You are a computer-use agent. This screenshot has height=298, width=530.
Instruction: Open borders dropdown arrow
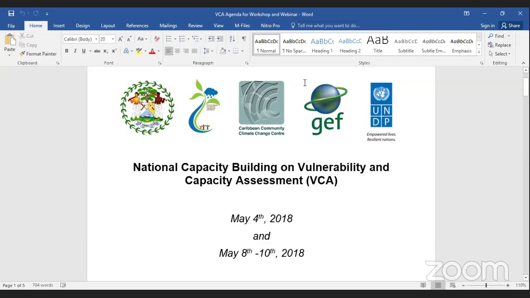coord(242,51)
